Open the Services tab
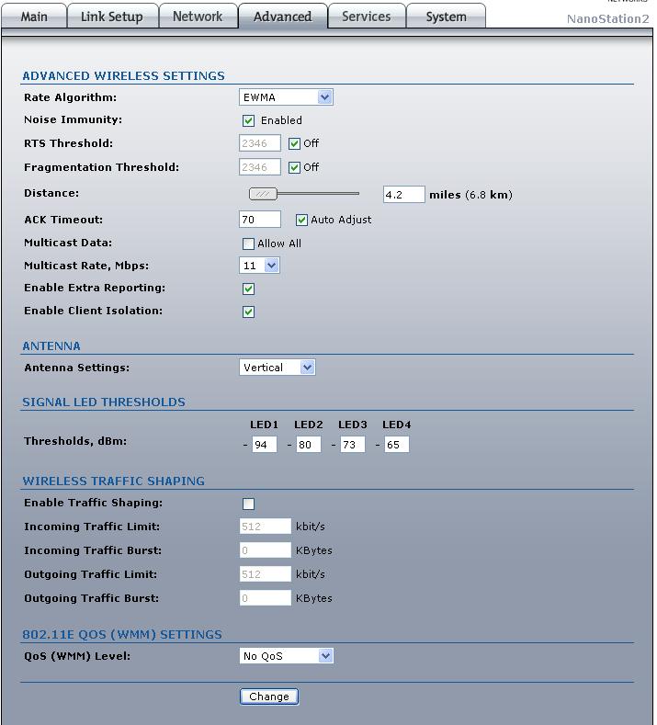 [x=367, y=17]
